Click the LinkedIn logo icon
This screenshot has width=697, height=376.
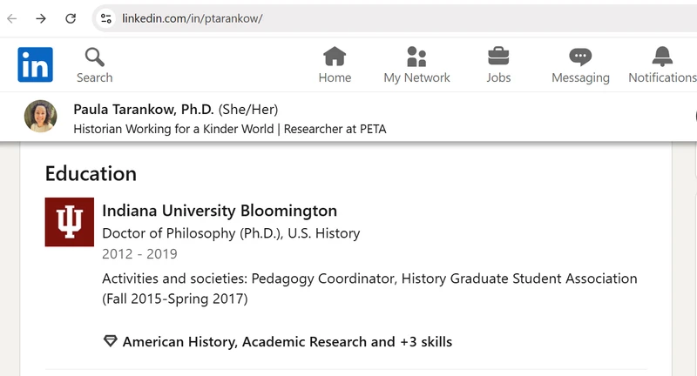(35, 64)
